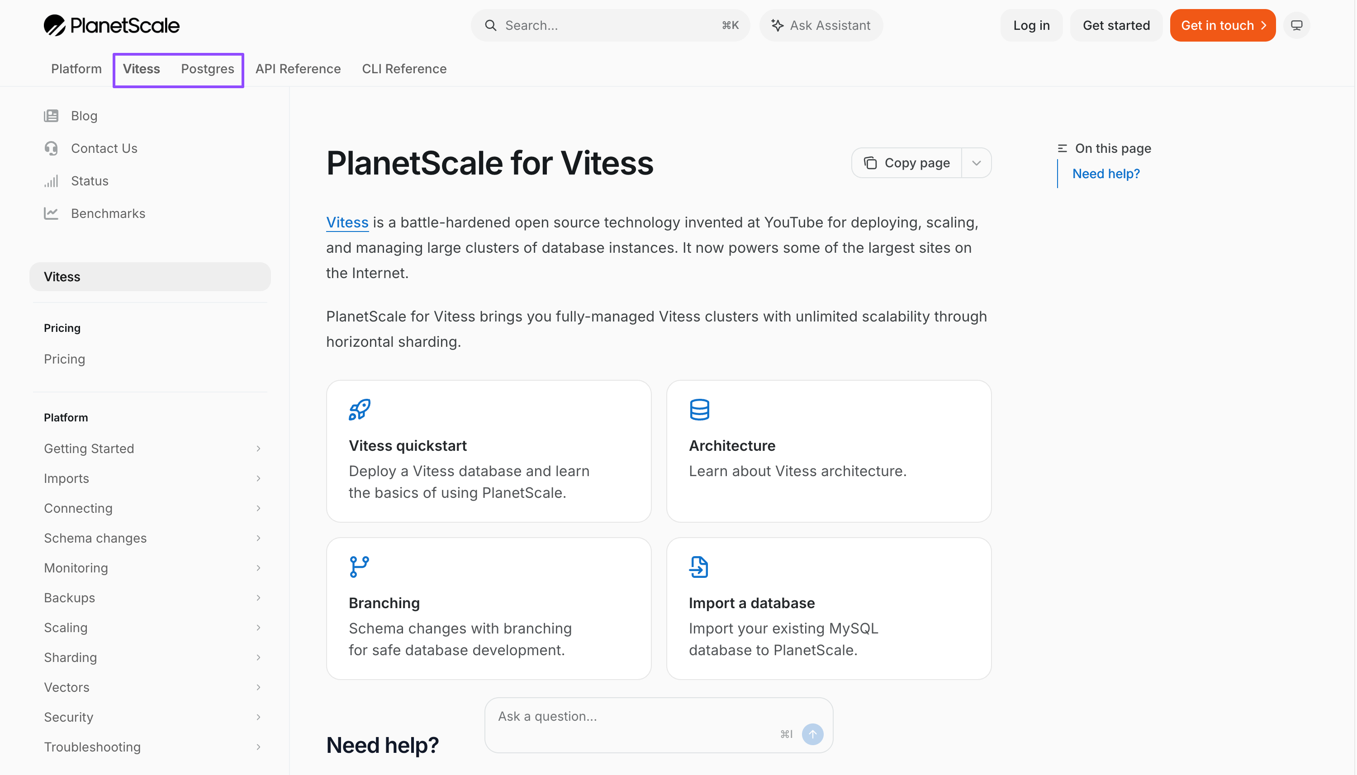
Task: Toggle the display theme monitor icon
Action: [x=1296, y=26]
